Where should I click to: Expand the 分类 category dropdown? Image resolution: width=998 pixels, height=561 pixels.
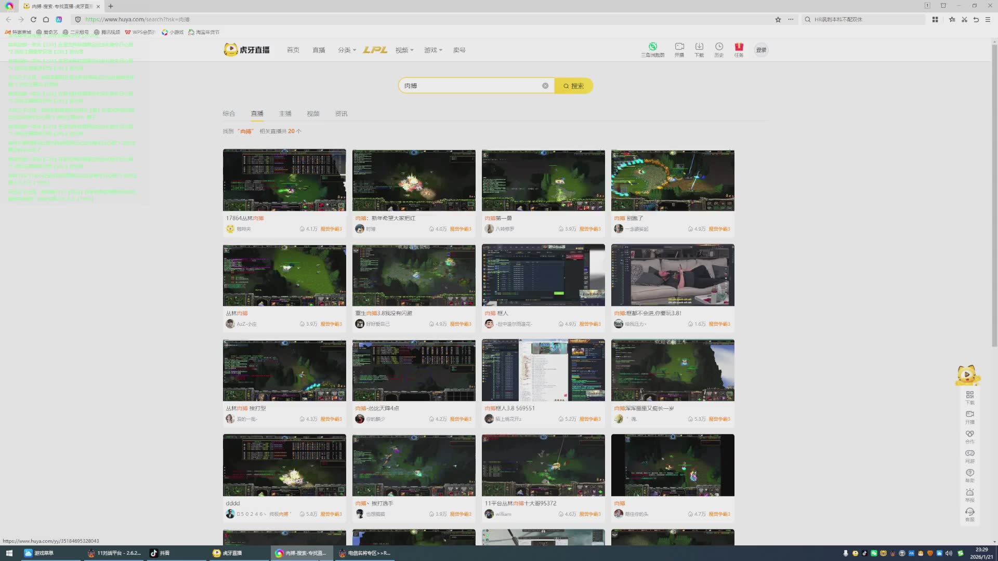pyautogui.click(x=347, y=50)
